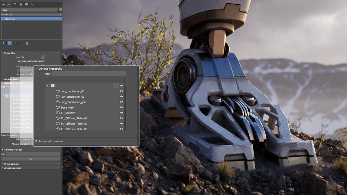Screen dimensions: 347x195
Task: Click the Configure Modifier Sets icon
Action: coord(27,43)
